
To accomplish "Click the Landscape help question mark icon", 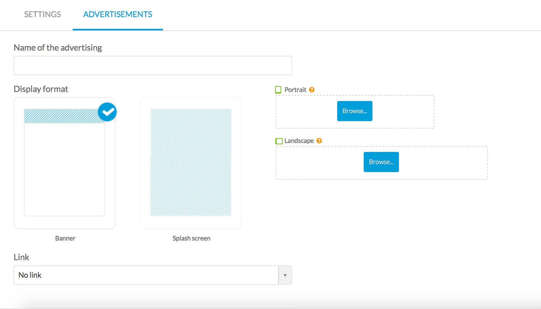I will tap(319, 141).
